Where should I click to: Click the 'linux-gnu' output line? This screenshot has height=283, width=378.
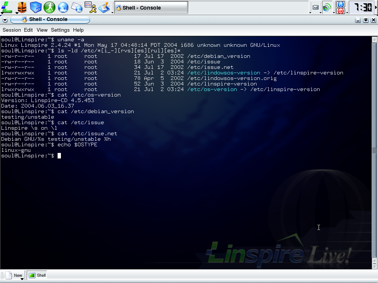pyautogui.click(x=16, y=150)
